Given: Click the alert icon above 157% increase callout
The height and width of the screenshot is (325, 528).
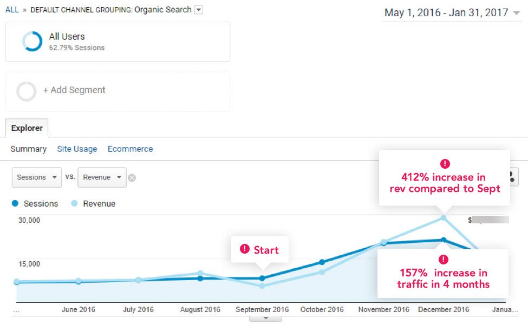Looking at the screenshot, I should pyautogui.click(x=444, y=259).
